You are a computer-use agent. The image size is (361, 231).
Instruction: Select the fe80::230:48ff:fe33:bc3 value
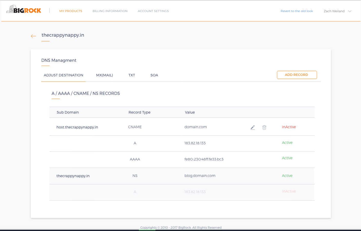(x=204, y=159)
